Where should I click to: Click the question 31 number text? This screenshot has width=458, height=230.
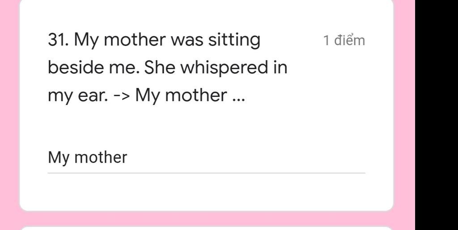pyautogui.click(x=58, y=40)
